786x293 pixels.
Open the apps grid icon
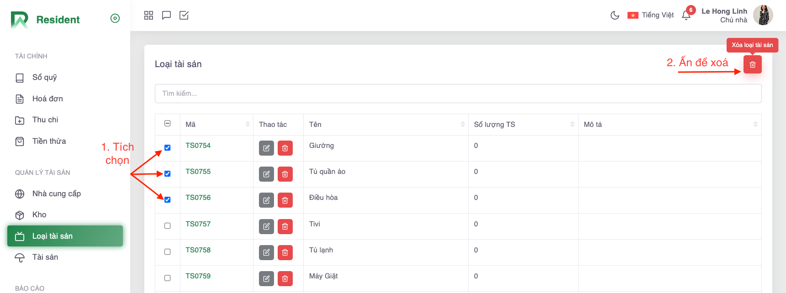point(148,16)
